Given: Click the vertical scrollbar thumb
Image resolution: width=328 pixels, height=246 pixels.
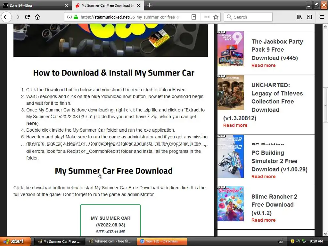Looking at the screenshot, I should pyautogui.click(x=325, y=105).
